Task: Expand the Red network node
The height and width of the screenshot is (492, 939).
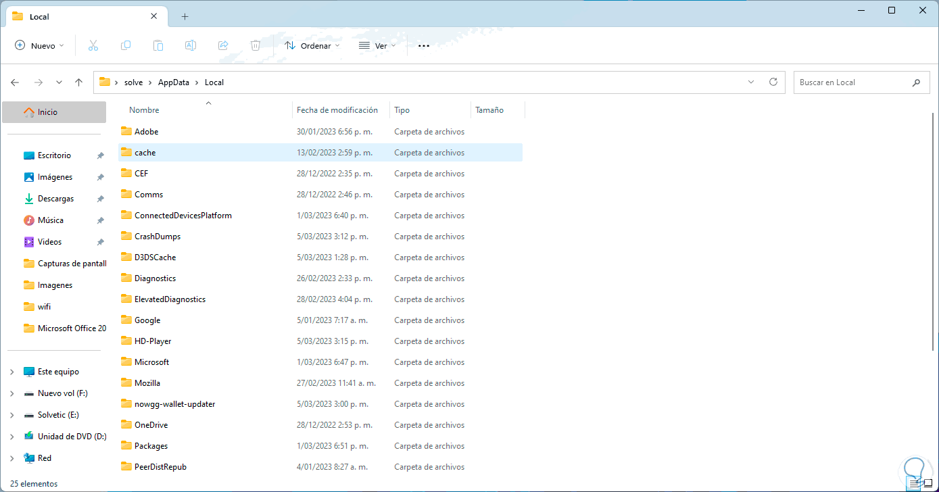Action: [12, 458]
